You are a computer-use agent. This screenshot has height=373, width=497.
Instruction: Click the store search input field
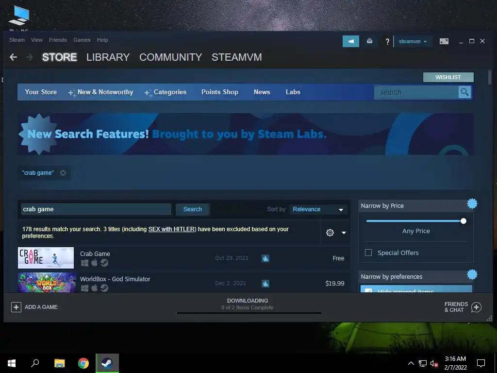point(416,92)
